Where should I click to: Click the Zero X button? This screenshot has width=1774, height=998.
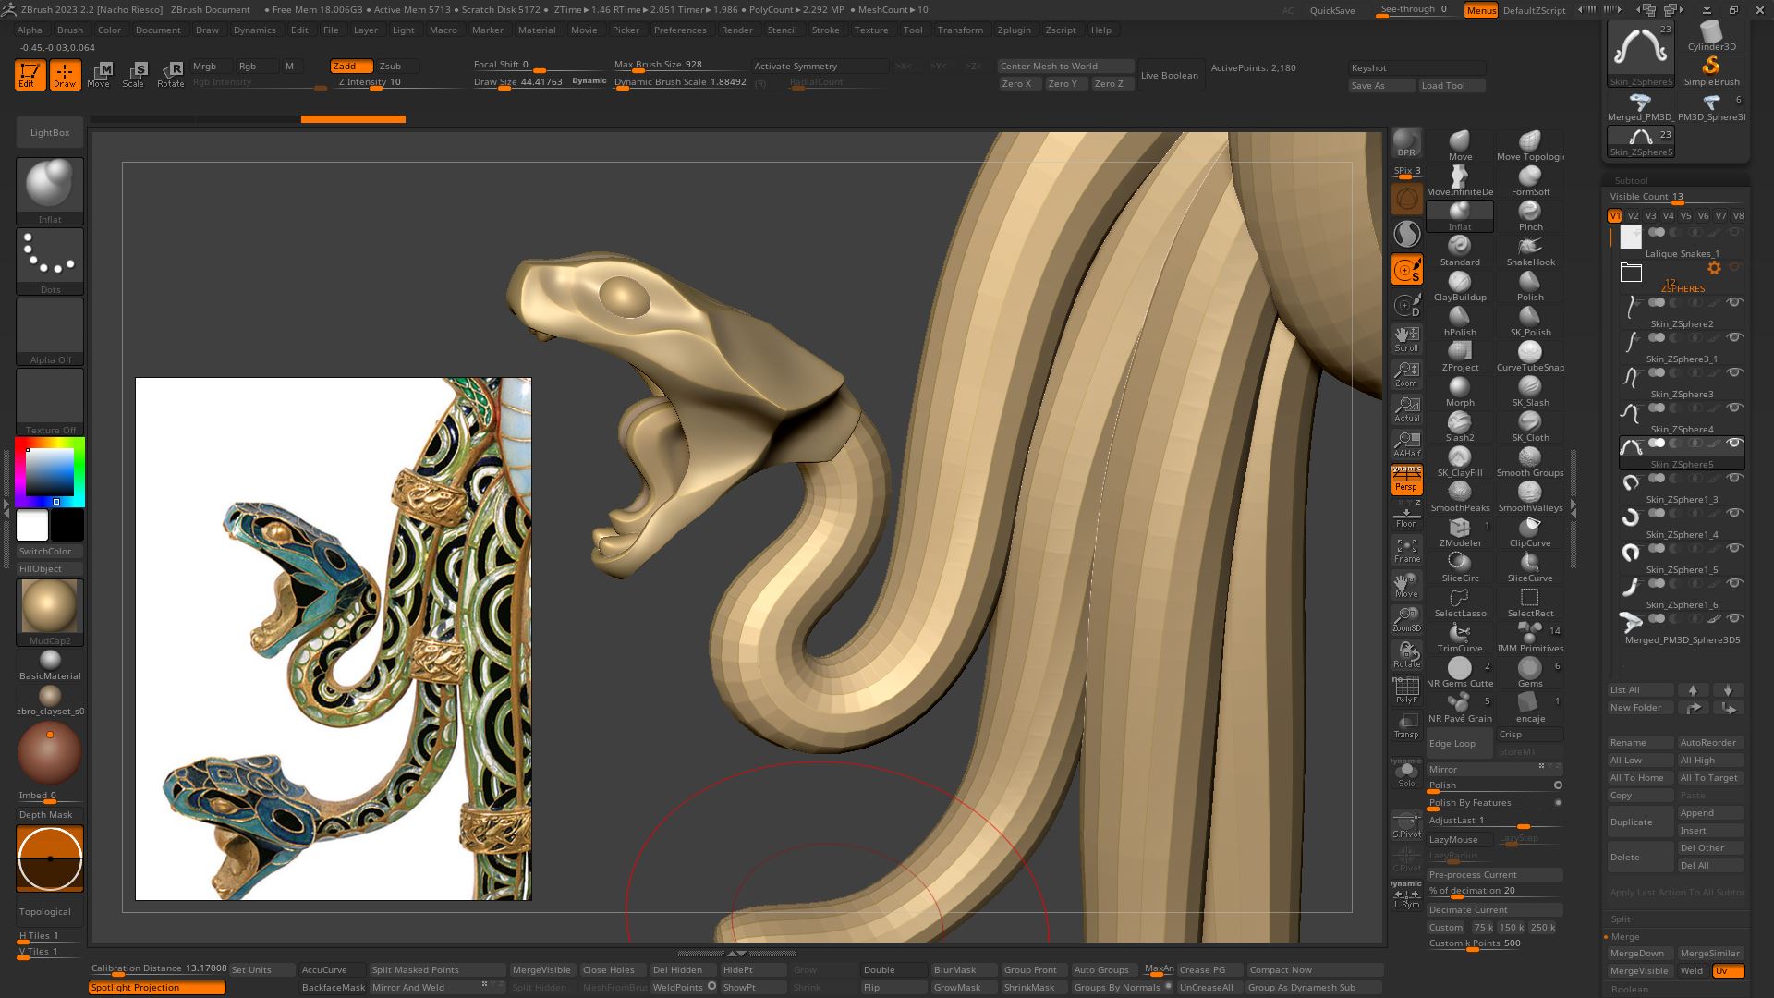click(x=1018, y=83)
